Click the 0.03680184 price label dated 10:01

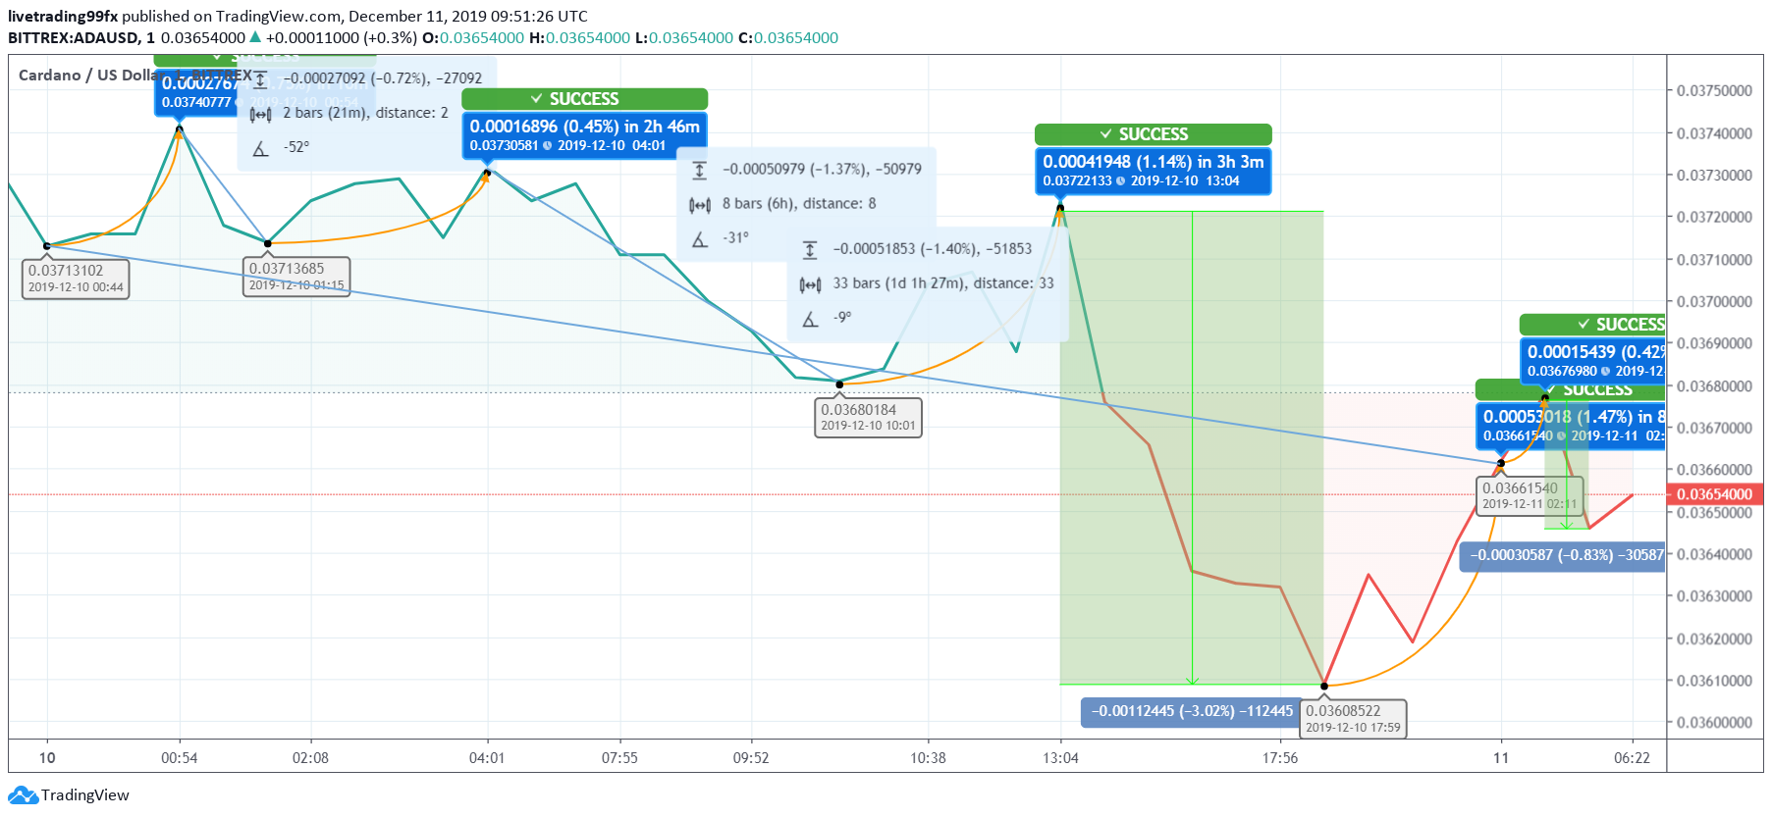point(868,418)
